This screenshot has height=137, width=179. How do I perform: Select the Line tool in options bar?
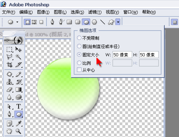pos(102,22)
